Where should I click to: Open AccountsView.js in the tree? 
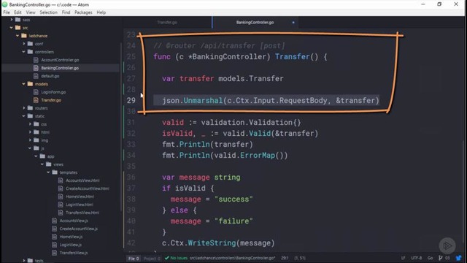pos(74,221)
